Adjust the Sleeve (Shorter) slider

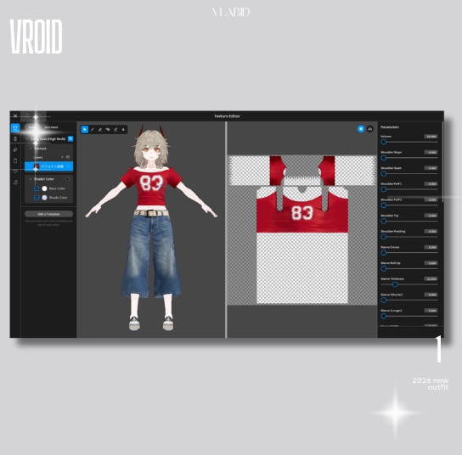click(409, 301)
